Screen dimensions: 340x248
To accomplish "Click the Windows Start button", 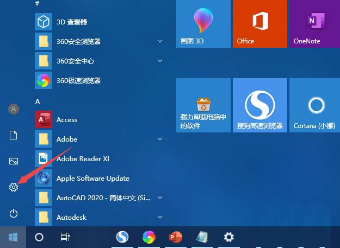I will tap(13, 237).
